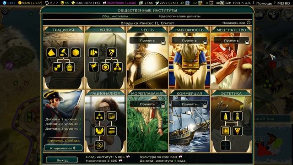Switch to Идеологические догматы tab

179,16
